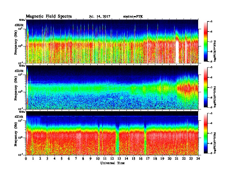Click the color scale bar beside dD/dt spectrogram
This screenshot has height=182, width=236.
[x=206, y=87]
